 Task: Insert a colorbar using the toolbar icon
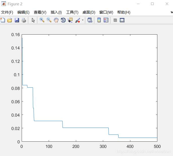(99, 20)
